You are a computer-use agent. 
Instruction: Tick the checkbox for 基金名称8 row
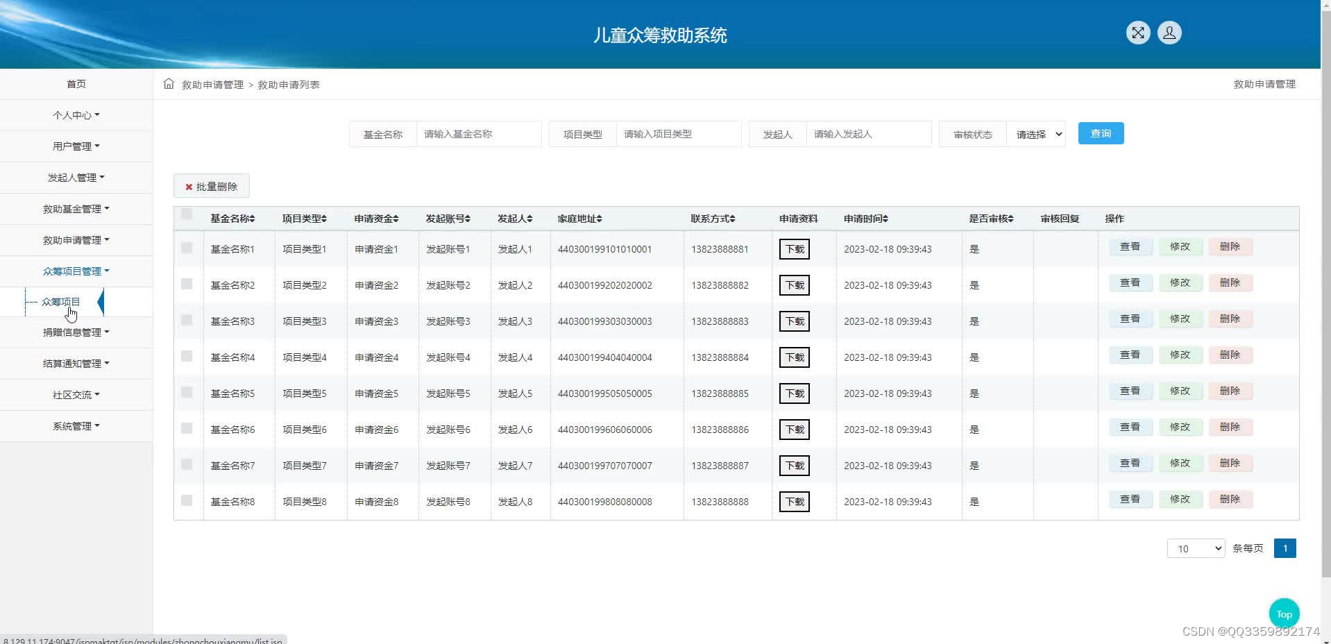coord(187,500)
